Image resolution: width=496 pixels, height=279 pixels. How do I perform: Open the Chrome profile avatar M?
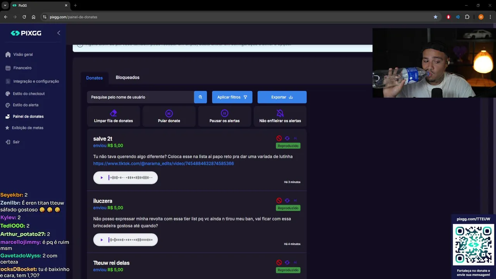pyautogui.click(x=481, y=17)
